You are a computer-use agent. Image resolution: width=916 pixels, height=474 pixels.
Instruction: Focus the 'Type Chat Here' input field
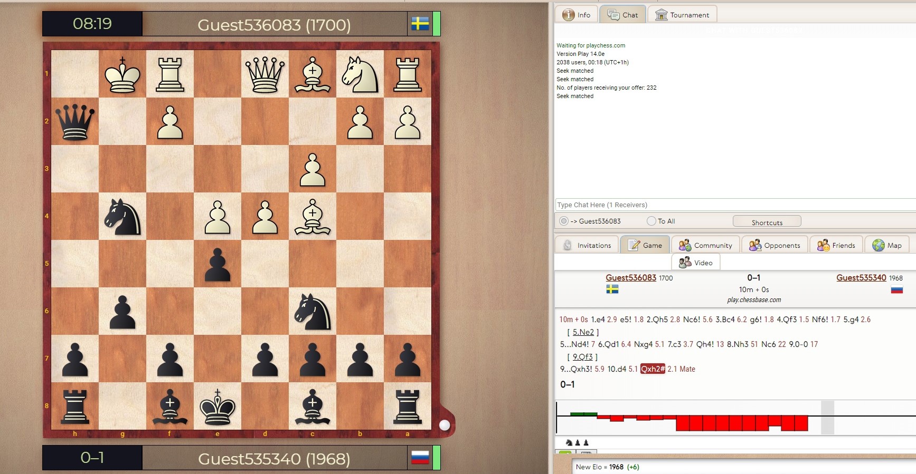(x=734, y=205)
